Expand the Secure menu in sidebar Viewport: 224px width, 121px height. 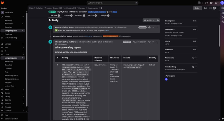point(23,93)
